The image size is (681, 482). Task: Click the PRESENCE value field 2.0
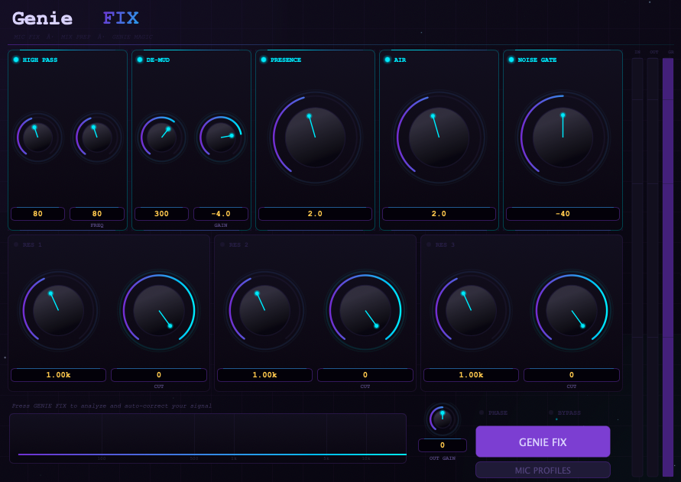(316, 214)
